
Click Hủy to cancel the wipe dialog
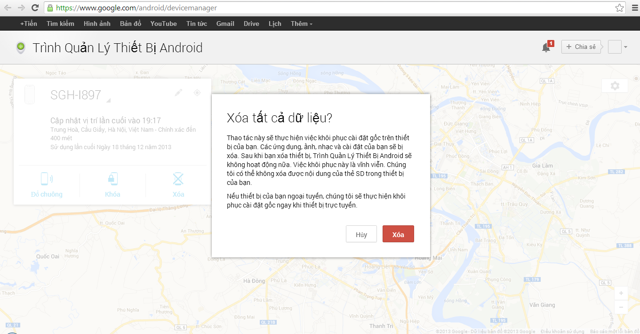361,234
